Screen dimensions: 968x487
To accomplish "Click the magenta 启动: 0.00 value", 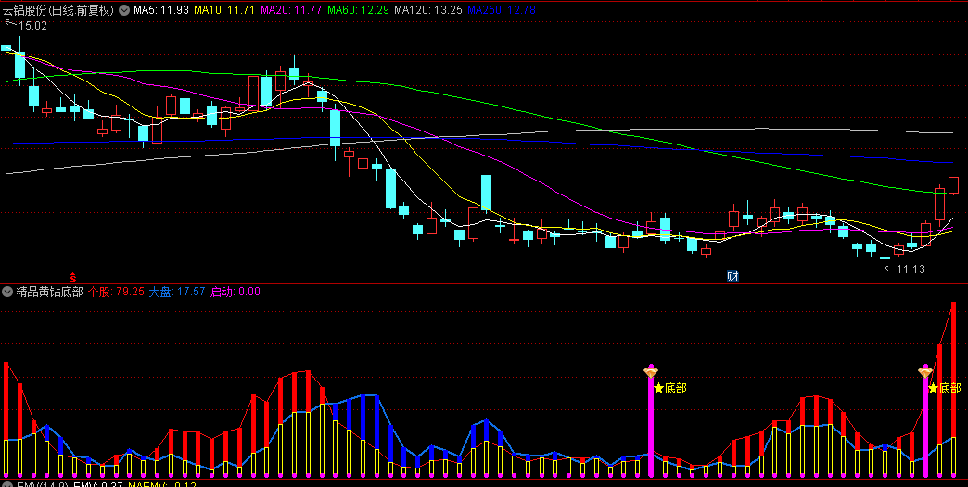I will [x=236, y=292].
